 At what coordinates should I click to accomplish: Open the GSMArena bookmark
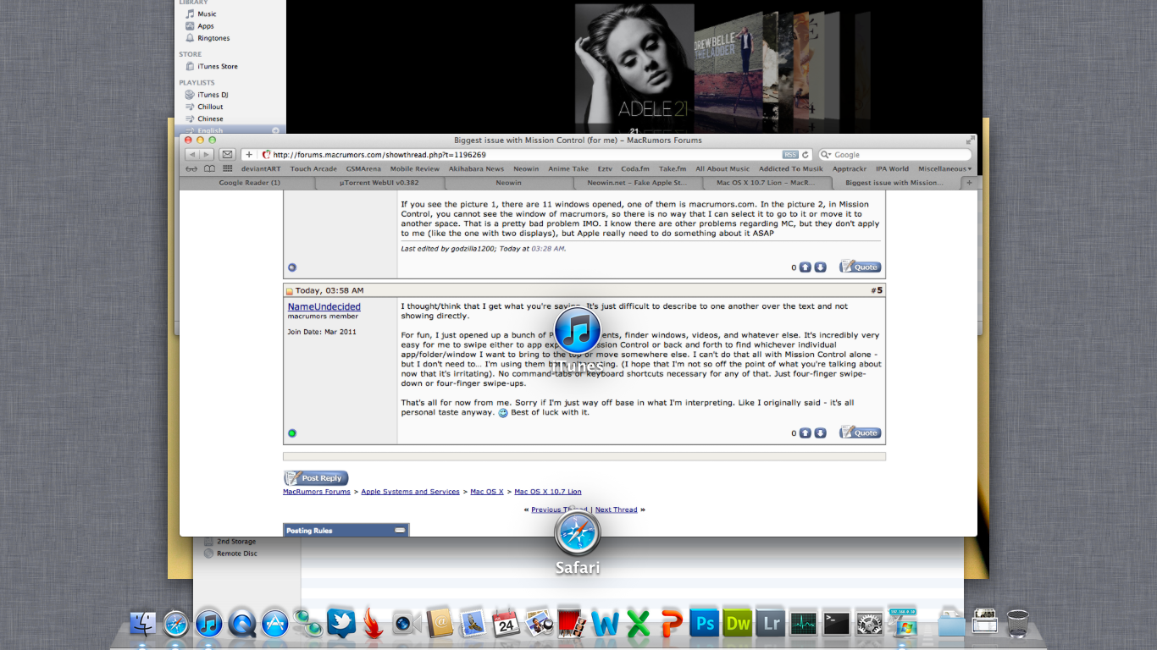(363, 168)
